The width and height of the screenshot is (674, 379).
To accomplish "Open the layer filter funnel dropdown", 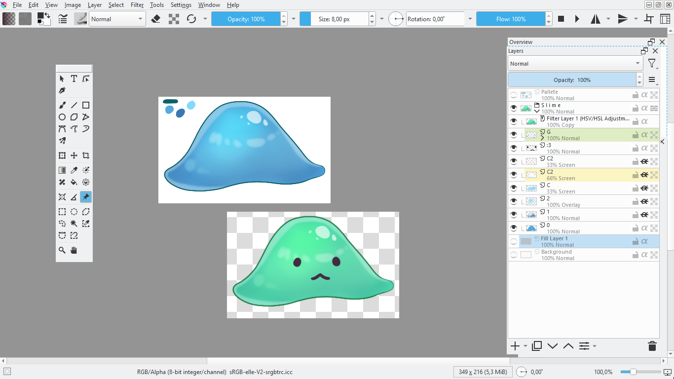I will 652,64.
